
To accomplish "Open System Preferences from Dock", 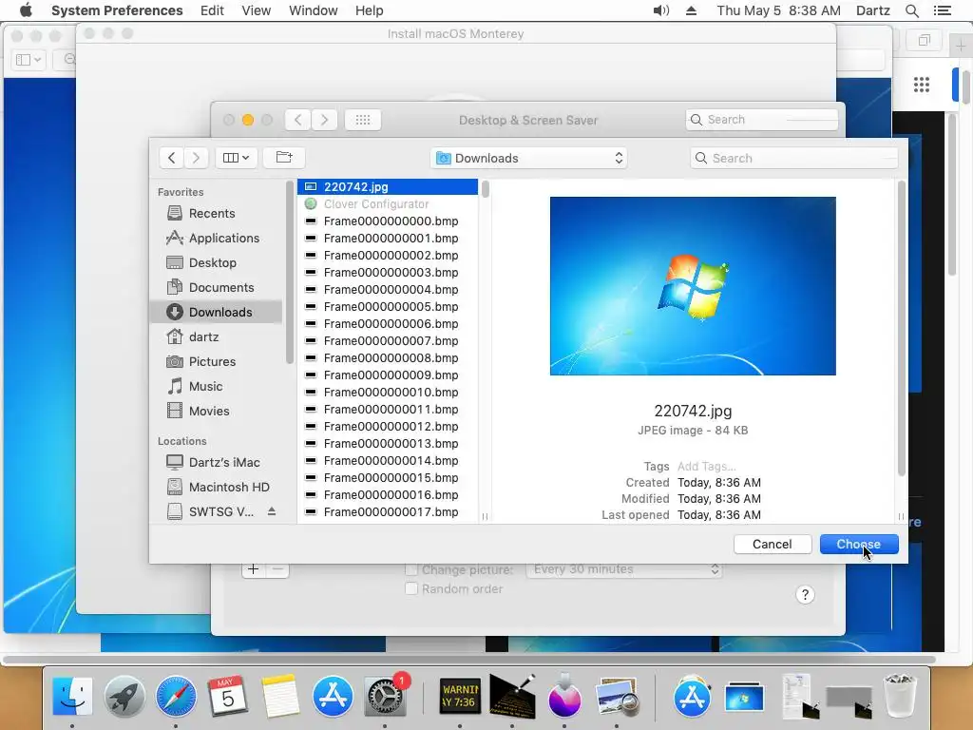I will 385,697.
